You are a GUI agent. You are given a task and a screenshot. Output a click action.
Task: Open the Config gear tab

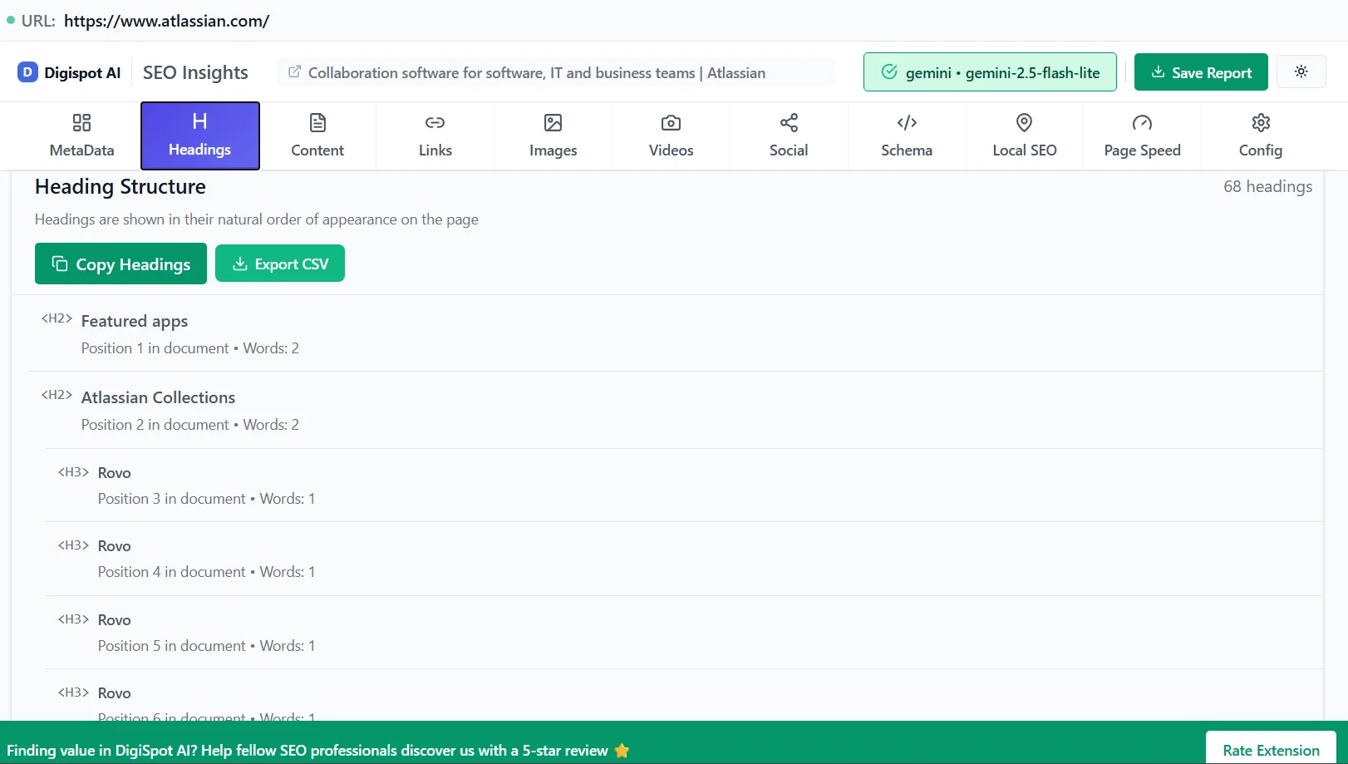click(x=1260, y=136)
